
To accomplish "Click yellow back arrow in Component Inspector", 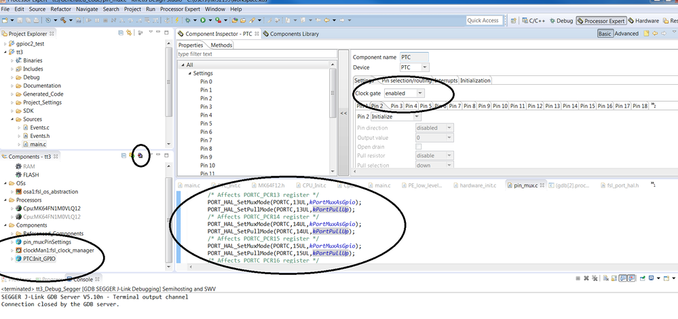I will coord(655,33).
